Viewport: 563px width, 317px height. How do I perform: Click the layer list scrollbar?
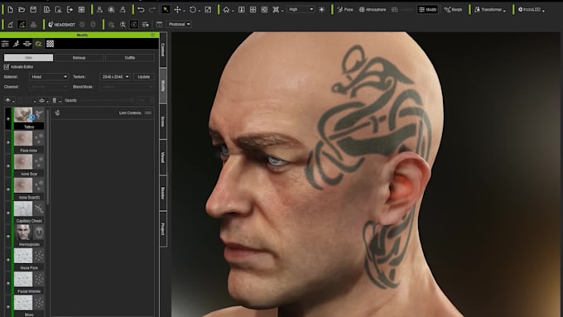[x=47, y=156]
